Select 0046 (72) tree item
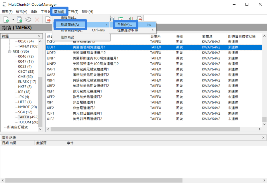Viewport: 267px width, 183px height. pyautogui.click(x=26, y=57)
